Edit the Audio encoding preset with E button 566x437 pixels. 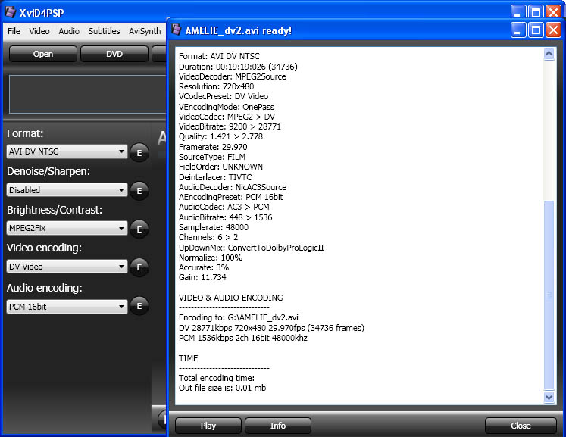[x=139, y=306]
